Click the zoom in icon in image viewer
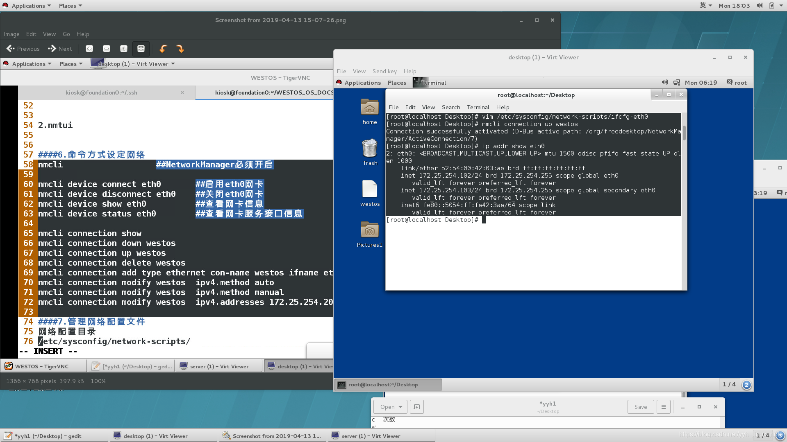The width and height of the screenshot is (787, 442). pos(89,49)
